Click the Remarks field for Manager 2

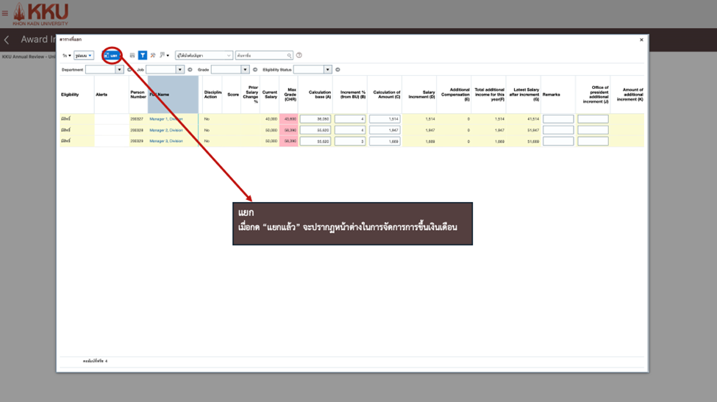click(557, 130)
